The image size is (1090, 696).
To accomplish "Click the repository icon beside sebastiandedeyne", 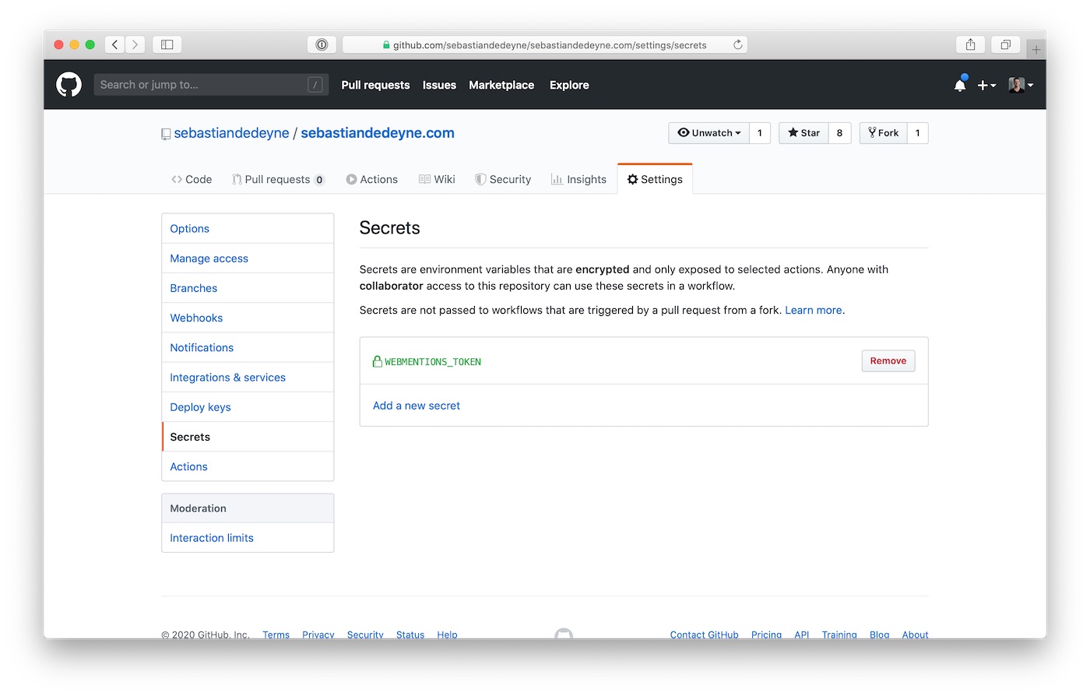I will coord(166,134).
